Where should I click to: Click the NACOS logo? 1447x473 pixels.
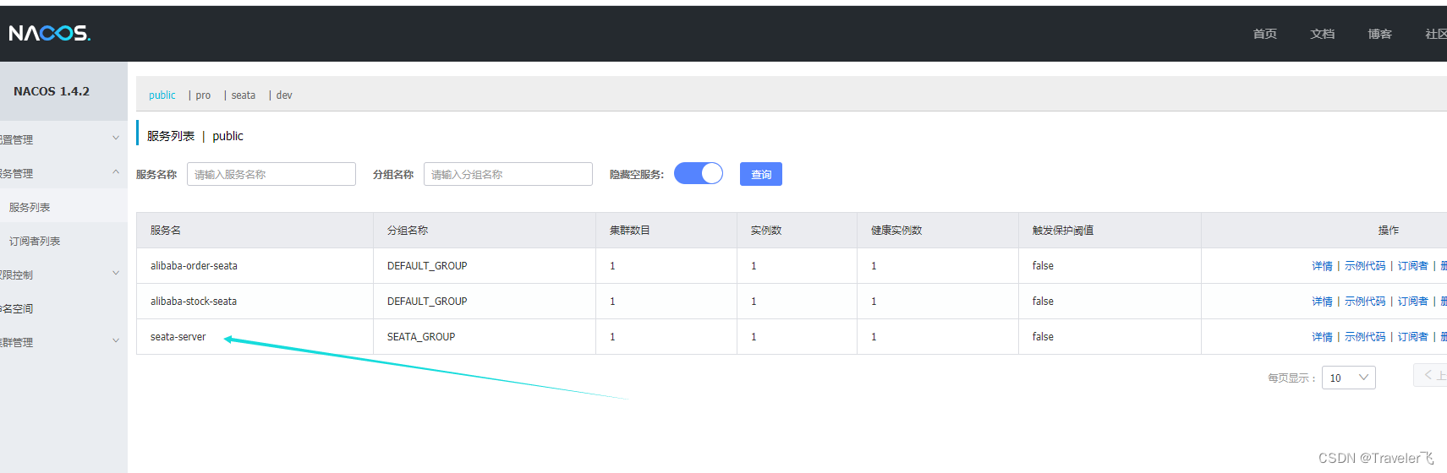[x=49, y=33]
